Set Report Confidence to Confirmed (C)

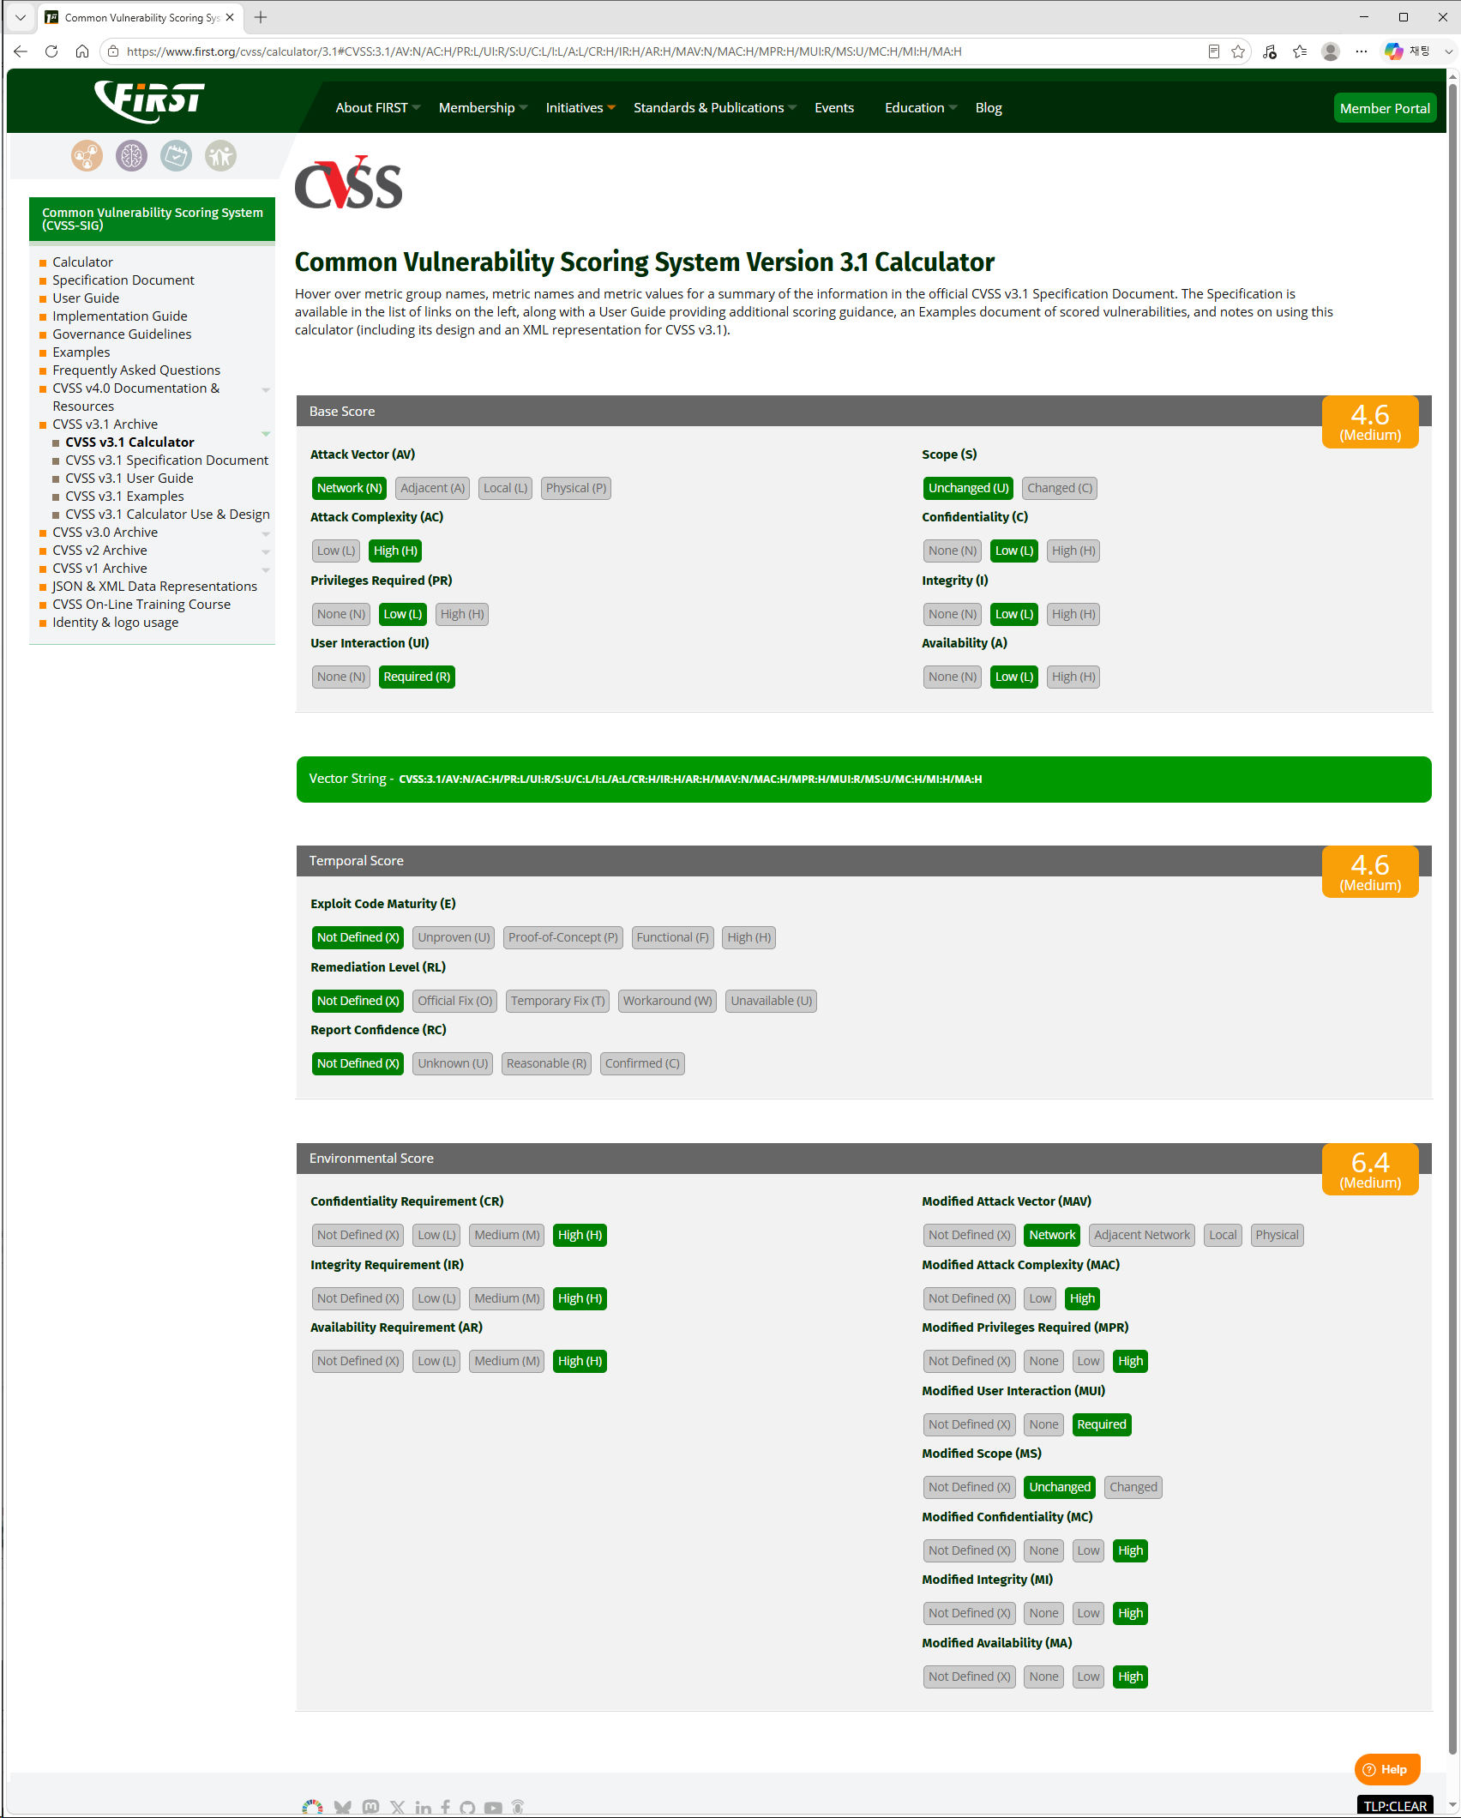point(642,1063)
